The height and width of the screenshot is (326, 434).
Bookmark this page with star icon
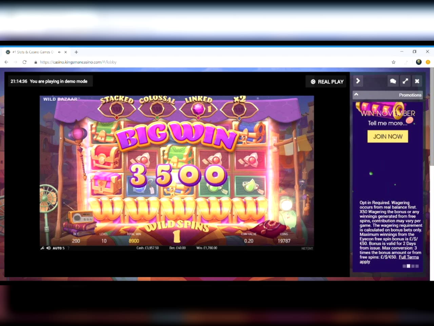[394, 62]
